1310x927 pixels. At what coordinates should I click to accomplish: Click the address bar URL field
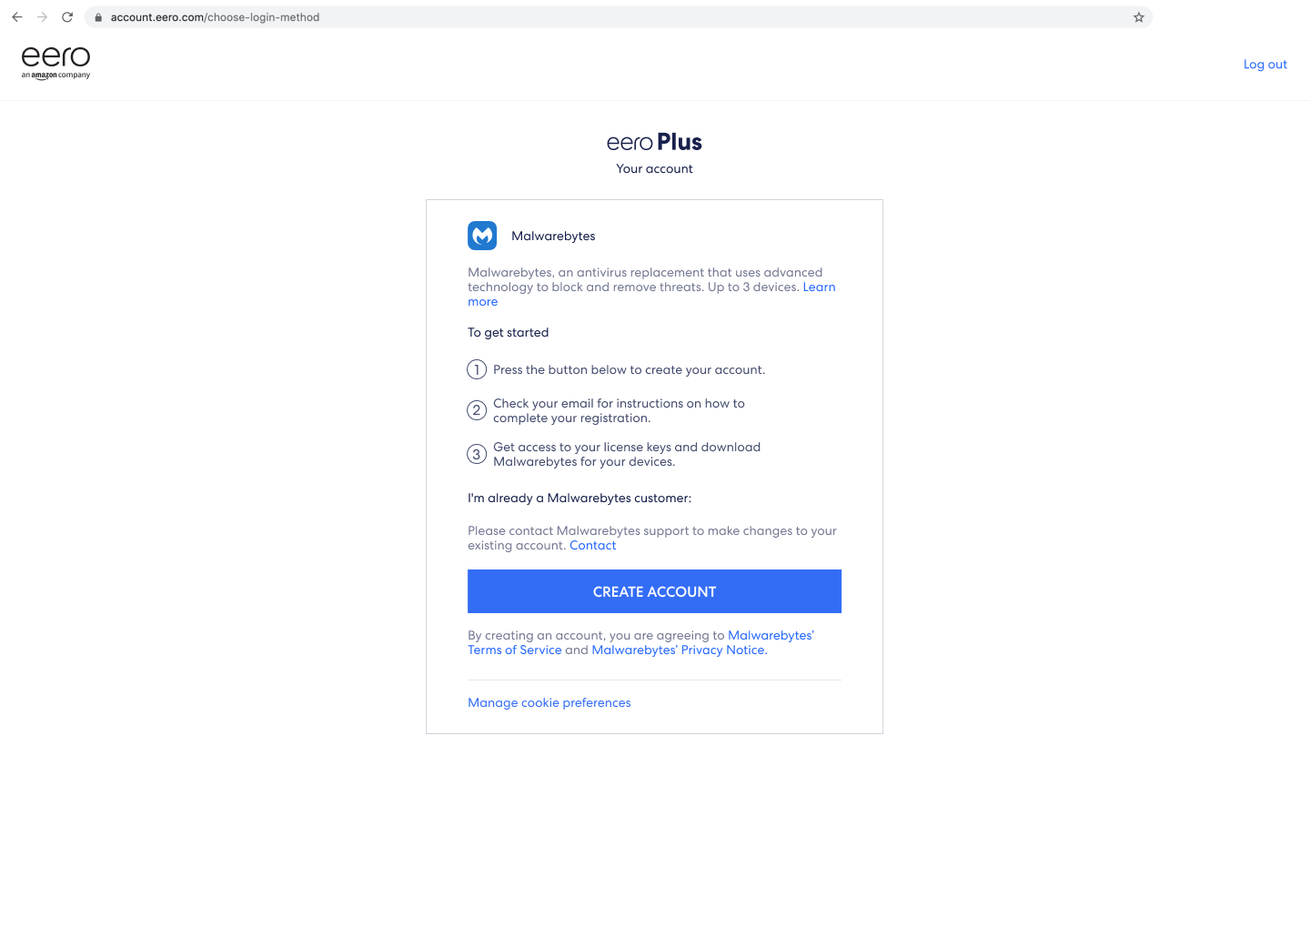tap(619, 17)
